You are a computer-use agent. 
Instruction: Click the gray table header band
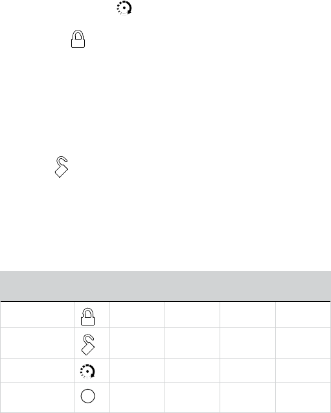[x=166, y=286]
